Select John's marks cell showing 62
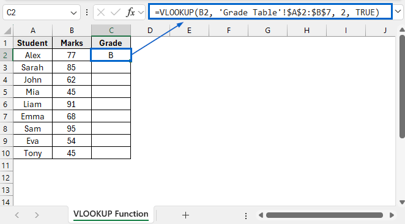 [72, 80]
